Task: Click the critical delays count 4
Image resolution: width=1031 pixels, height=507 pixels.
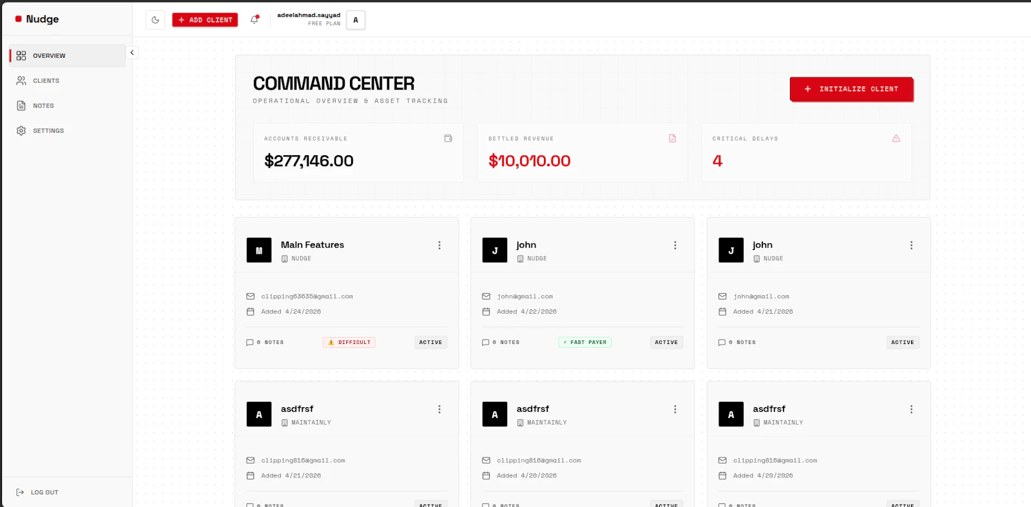Action: [717, 161]
